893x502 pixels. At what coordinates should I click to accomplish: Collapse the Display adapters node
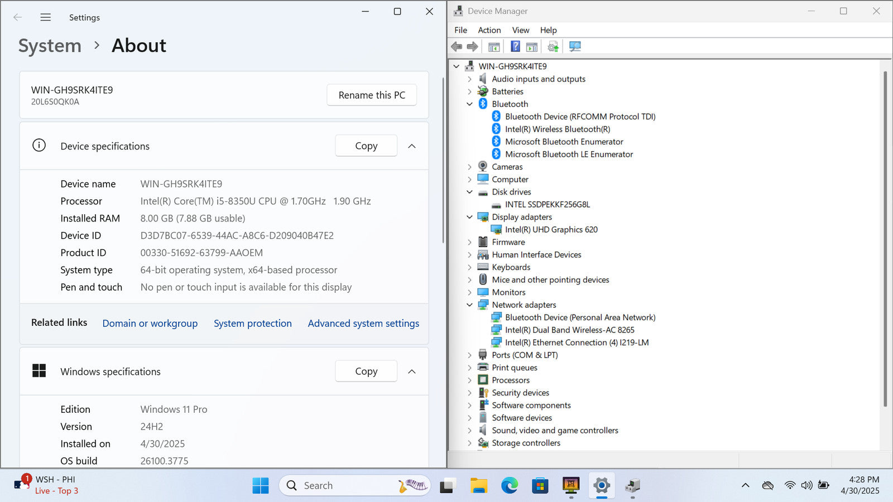click(469, 217)
